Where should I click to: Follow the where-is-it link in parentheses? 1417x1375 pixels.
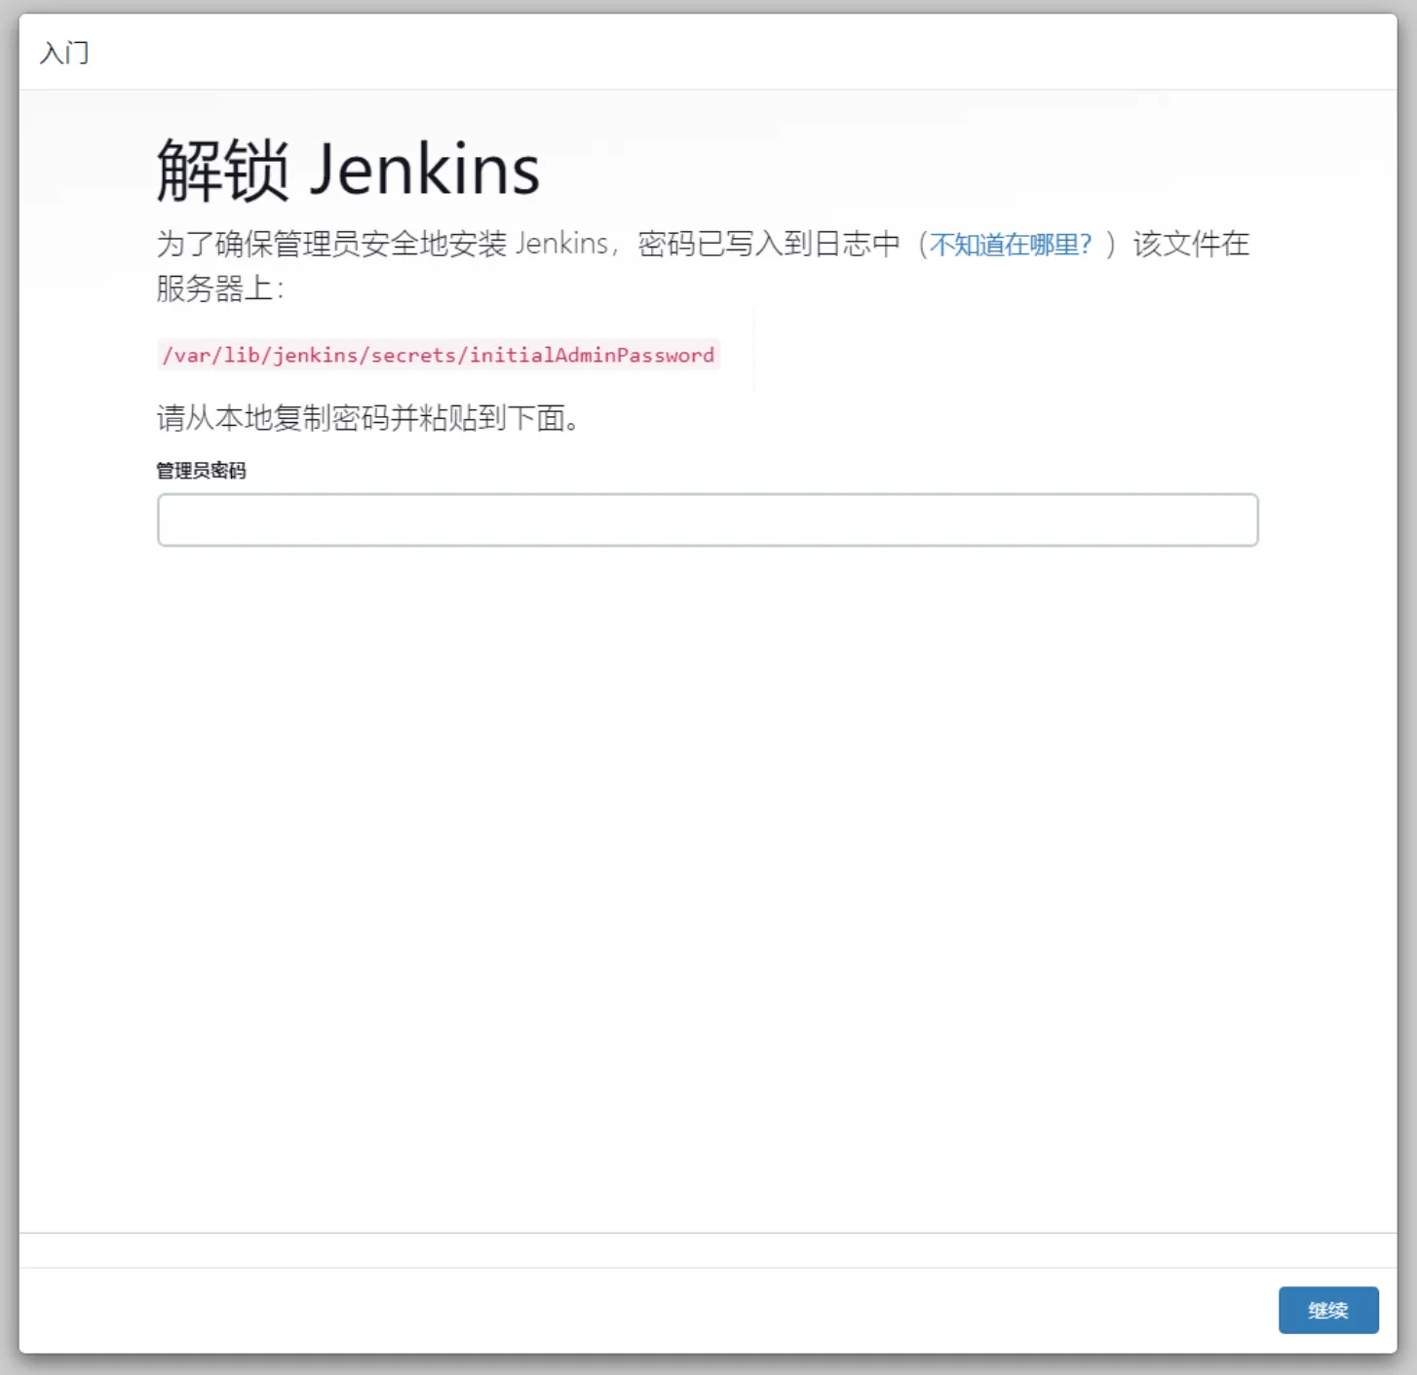point(1012,246)
